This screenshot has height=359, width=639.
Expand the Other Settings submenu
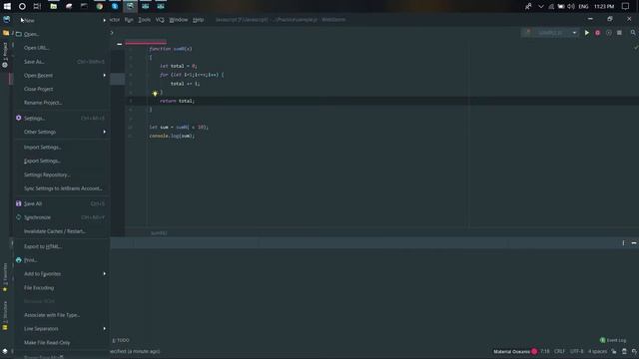62,132
